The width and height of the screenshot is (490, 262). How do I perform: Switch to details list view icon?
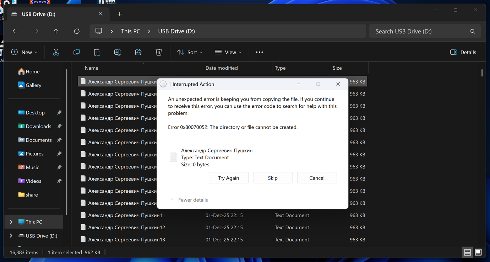click(467, 252)
